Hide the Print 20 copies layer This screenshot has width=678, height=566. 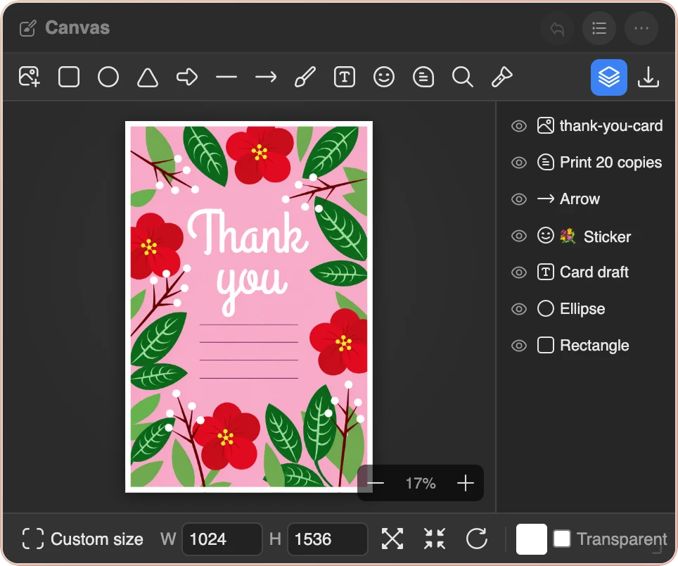(x=519, y=163)
